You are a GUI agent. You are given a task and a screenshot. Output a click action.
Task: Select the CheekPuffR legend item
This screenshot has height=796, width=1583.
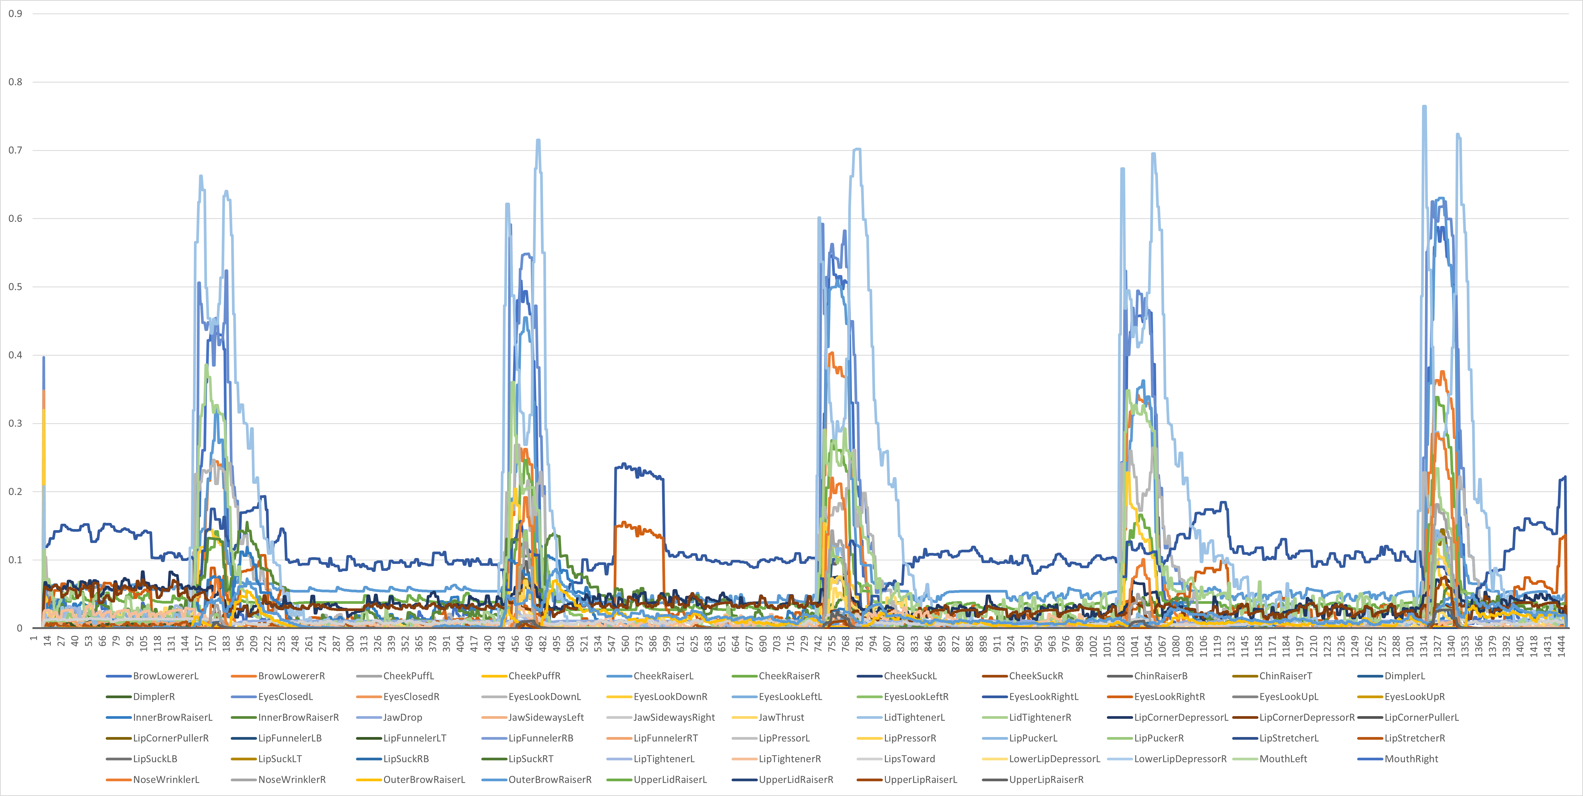pos(534,676)
